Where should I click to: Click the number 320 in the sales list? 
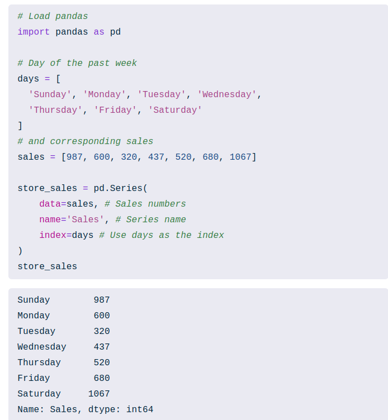[x=129, y=157]
